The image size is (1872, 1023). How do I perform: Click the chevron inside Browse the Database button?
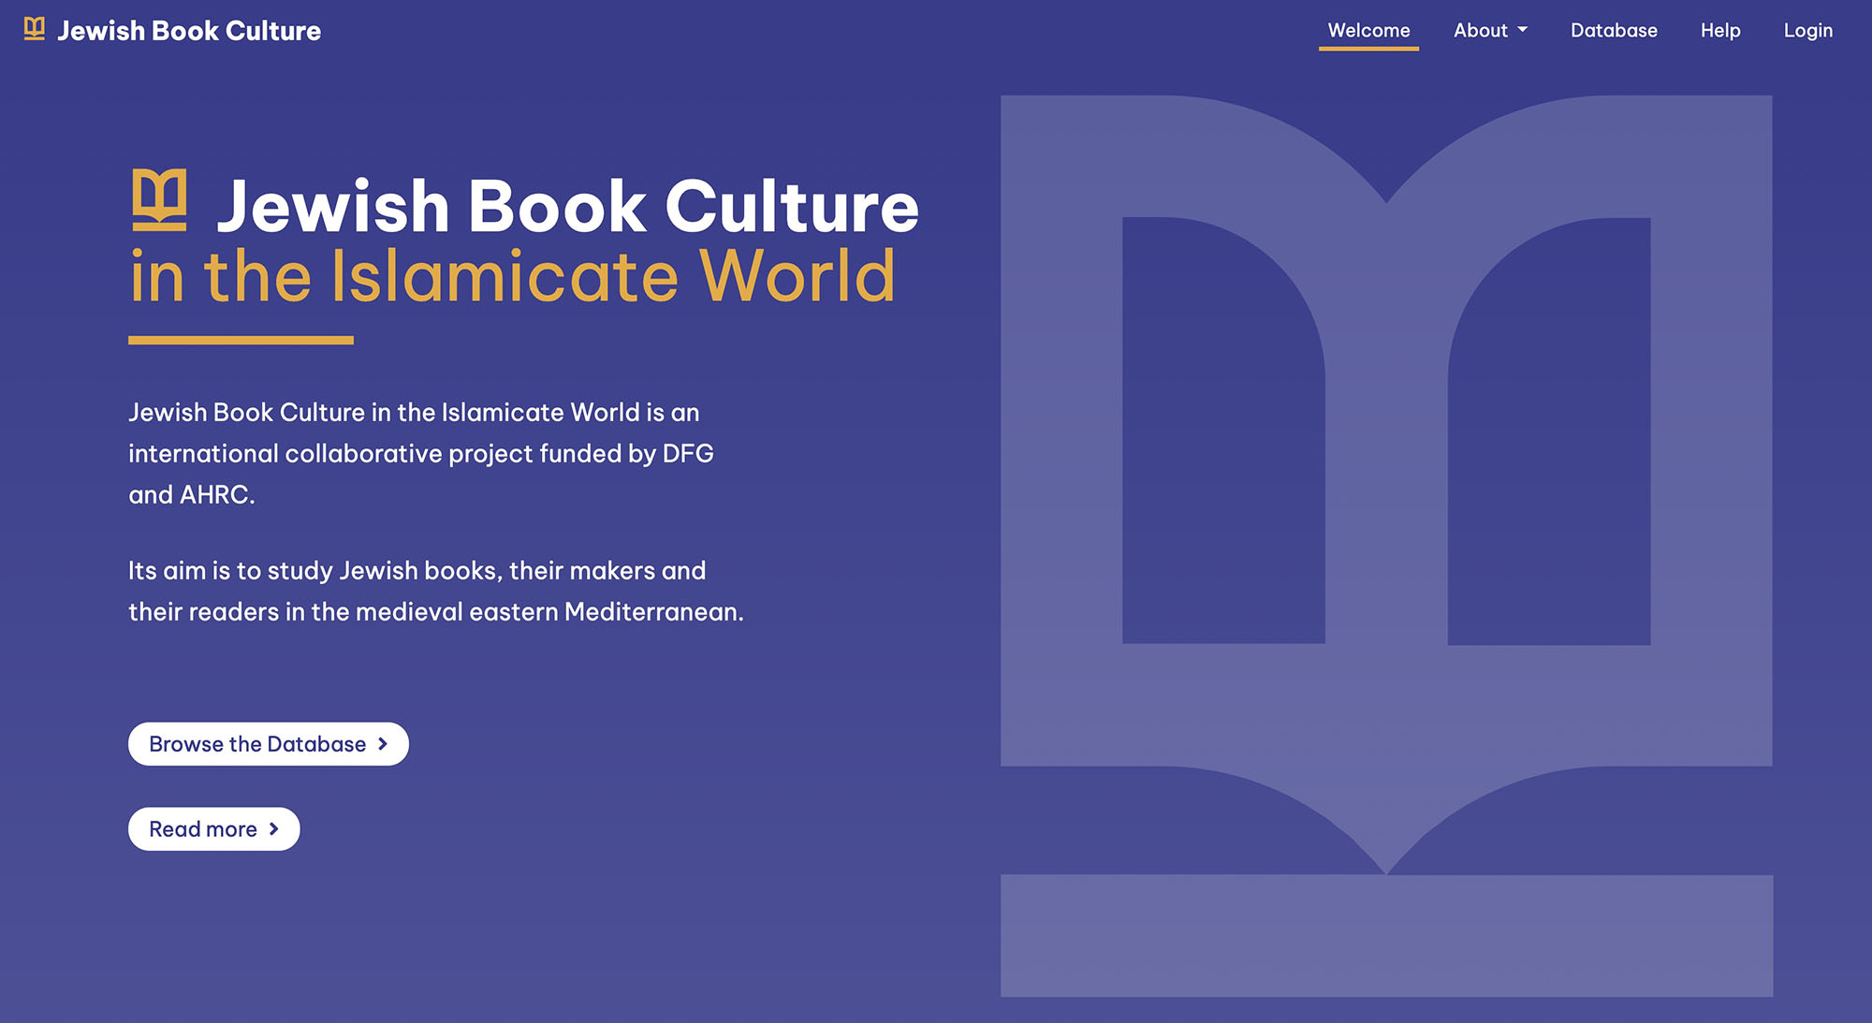382,744
